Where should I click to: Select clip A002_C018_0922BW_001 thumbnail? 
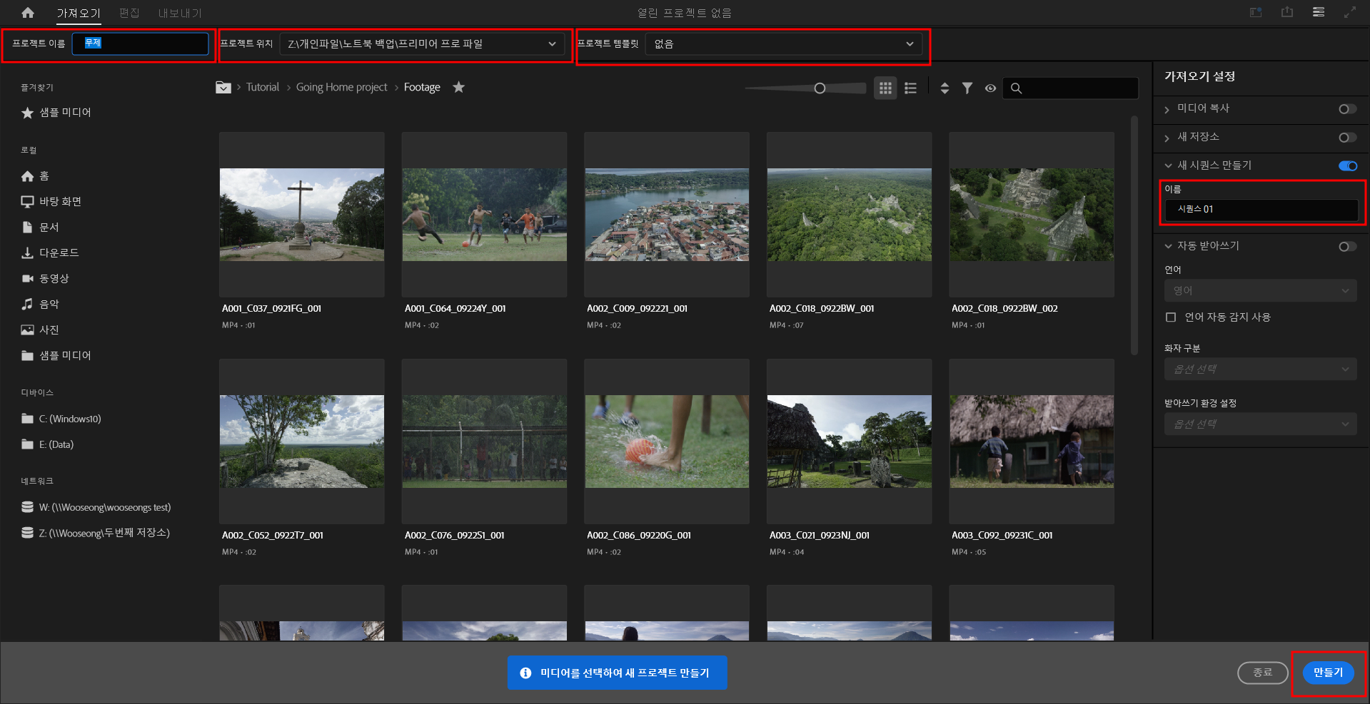850,215
